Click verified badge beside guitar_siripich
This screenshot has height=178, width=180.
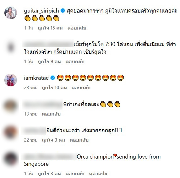point(63,11)
